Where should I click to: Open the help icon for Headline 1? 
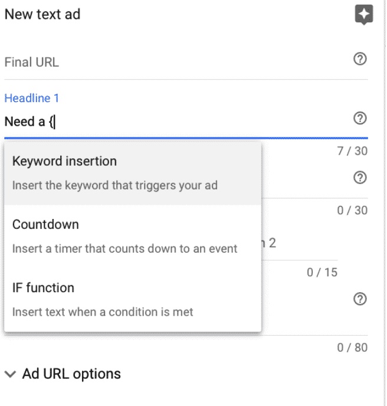tap(360, 119)
